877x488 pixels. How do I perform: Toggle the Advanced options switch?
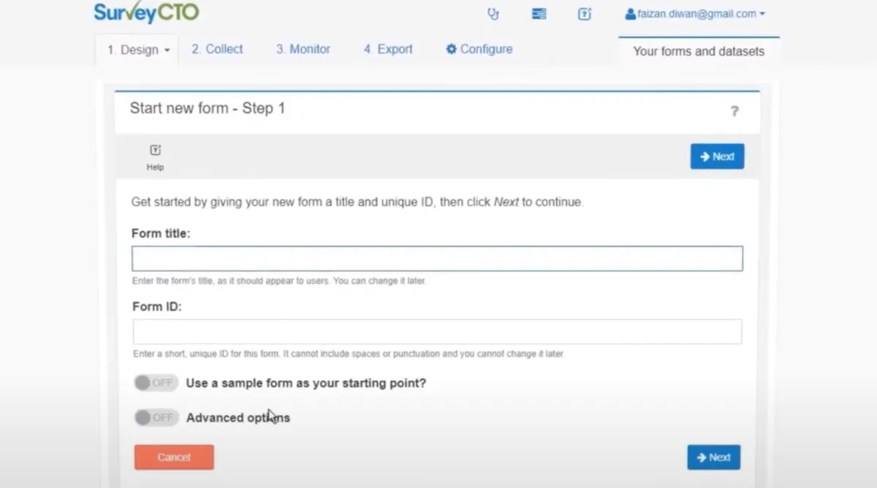pos(156,418)
